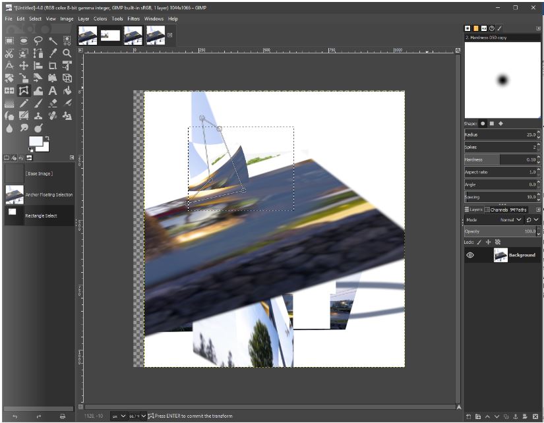Select the 3D Transform cube tool
Image resolution: width=544 pixels, height=423 pixels.
click(x=67, y=78)
